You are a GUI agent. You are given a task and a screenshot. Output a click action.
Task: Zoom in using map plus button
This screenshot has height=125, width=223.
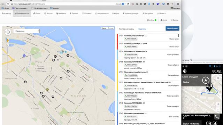(8, 45)
